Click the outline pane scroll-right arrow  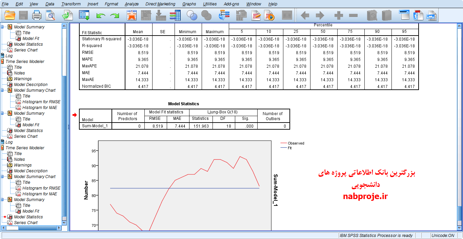click(59, 228)
